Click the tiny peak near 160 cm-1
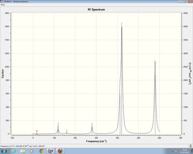 click(67, 132)
